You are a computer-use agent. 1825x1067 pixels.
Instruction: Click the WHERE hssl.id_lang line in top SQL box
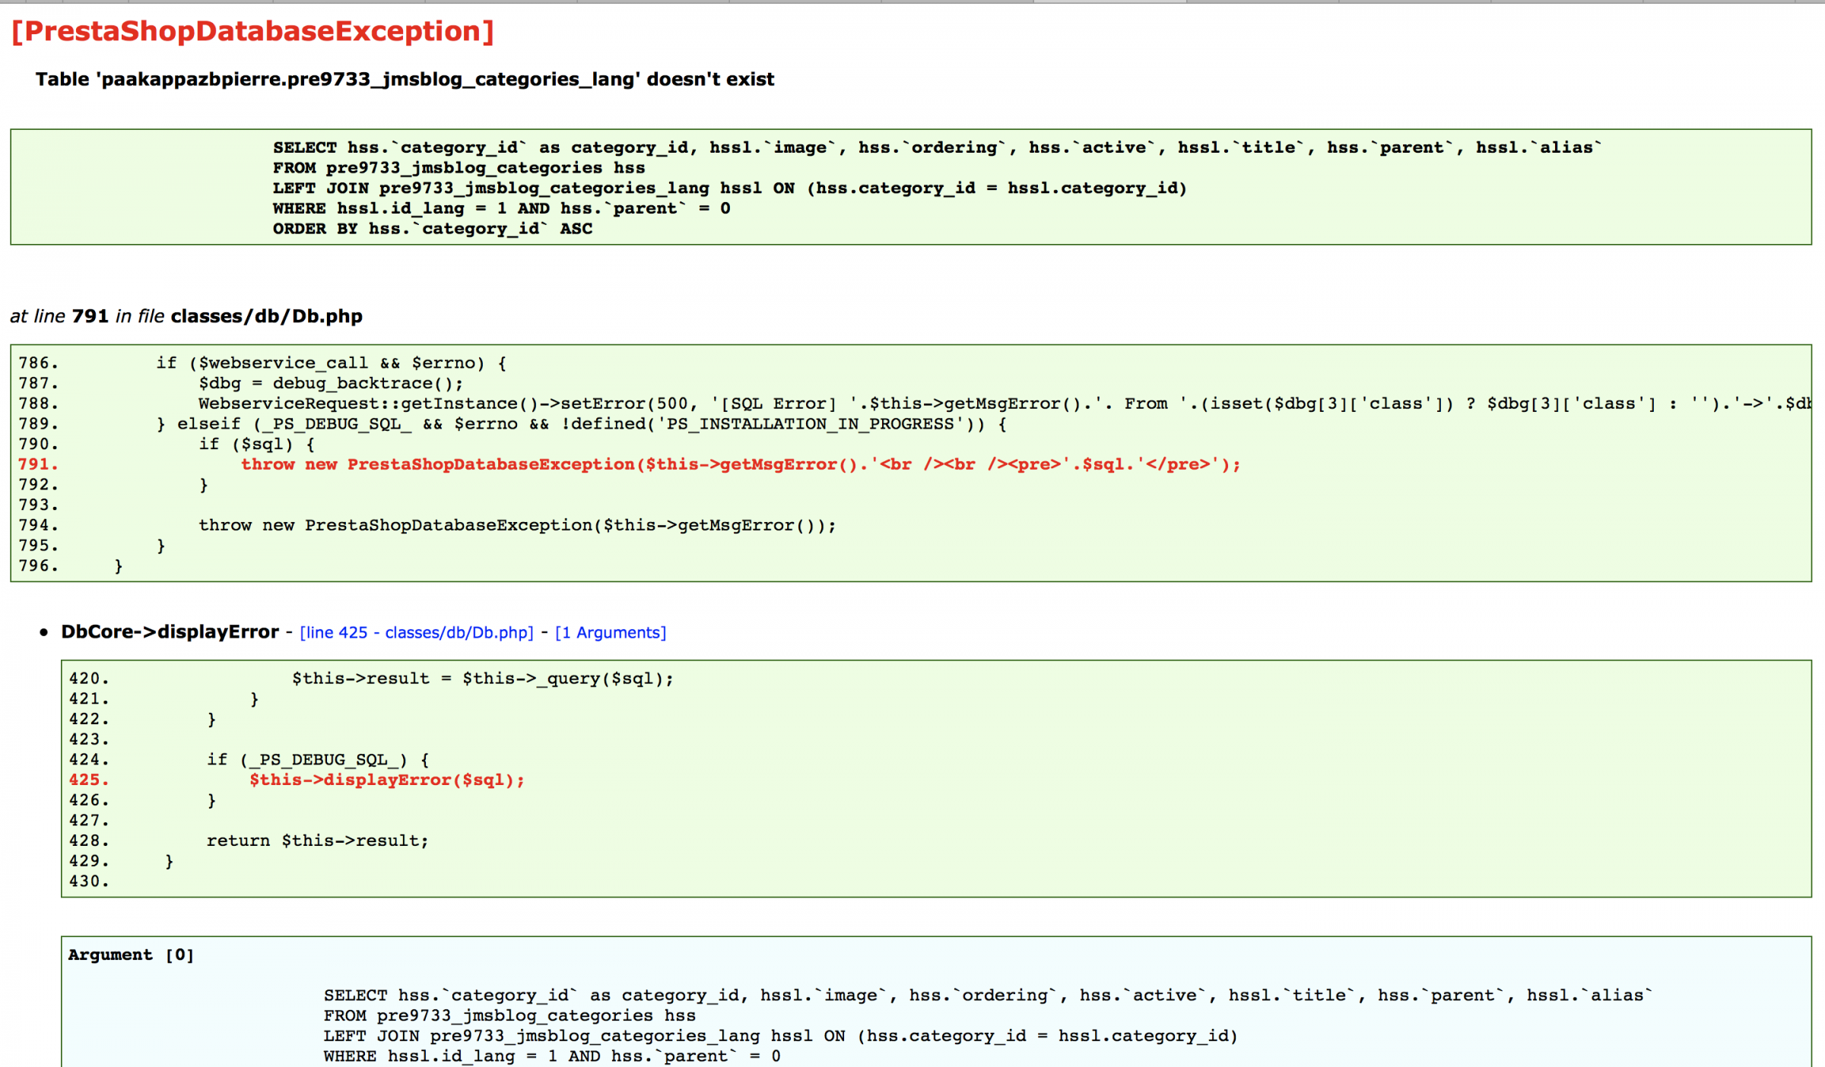pyautogui.click(x=502, y=208)
